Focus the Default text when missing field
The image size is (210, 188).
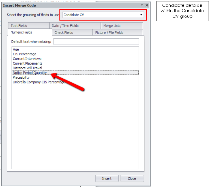(x=96, y=42)
